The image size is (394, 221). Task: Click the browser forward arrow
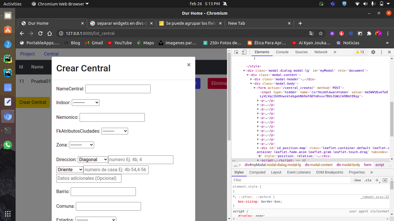point(31,33)
